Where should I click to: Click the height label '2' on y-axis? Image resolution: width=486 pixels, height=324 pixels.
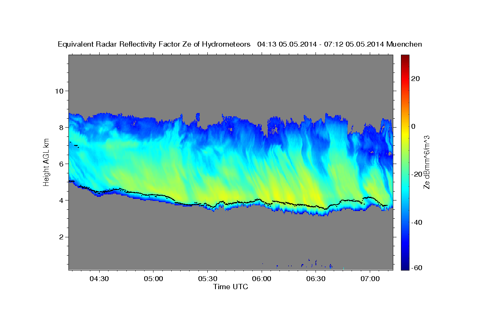(61, 237)
